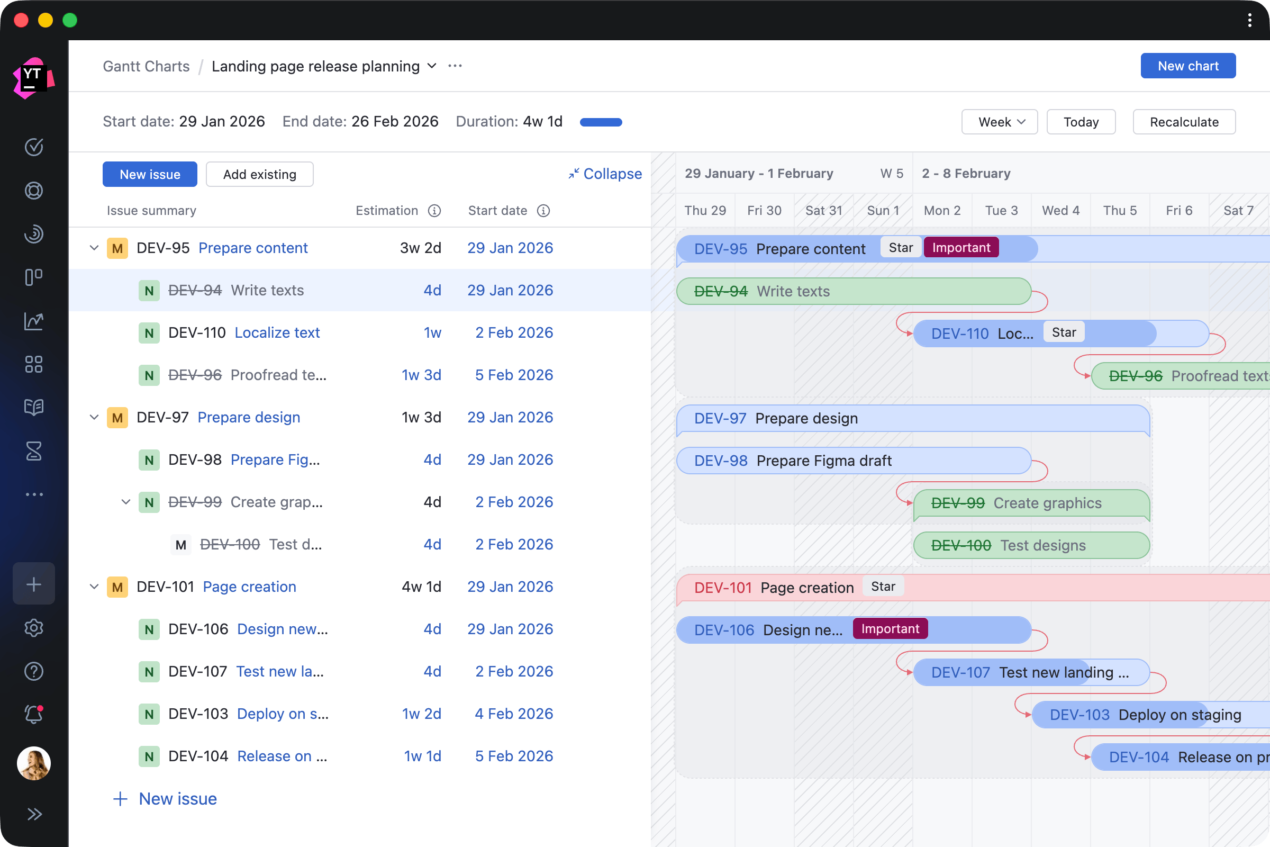Open the spiral Dashboards icon in sidebar

[33, 234]
